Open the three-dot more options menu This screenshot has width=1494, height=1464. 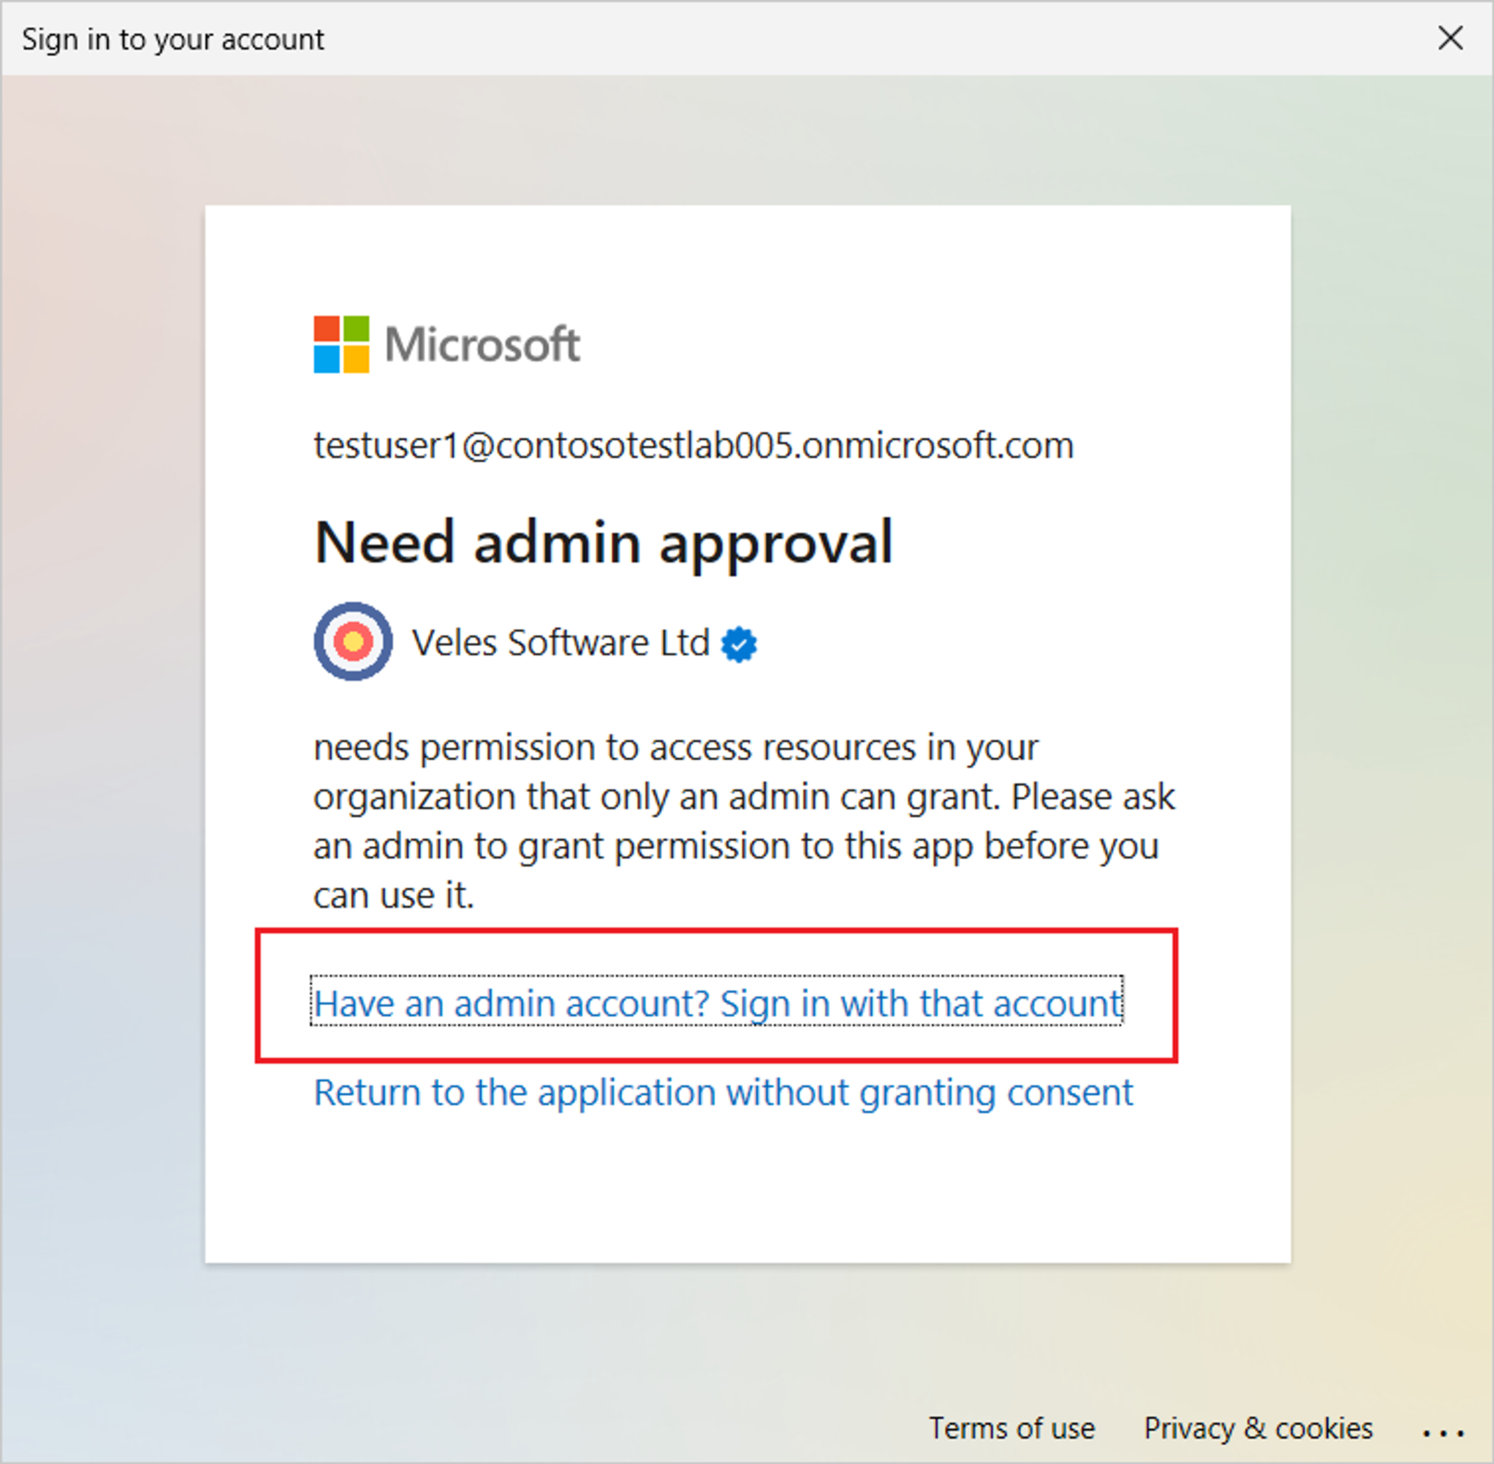point(1443,1432)
